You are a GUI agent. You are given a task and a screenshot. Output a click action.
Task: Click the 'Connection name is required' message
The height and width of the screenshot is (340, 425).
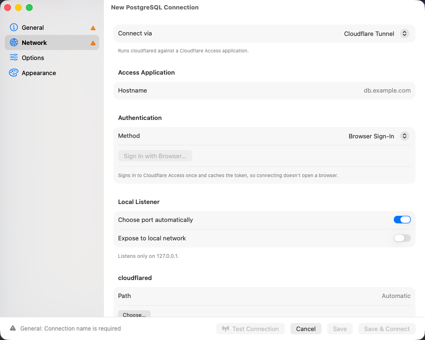point(70,328)
